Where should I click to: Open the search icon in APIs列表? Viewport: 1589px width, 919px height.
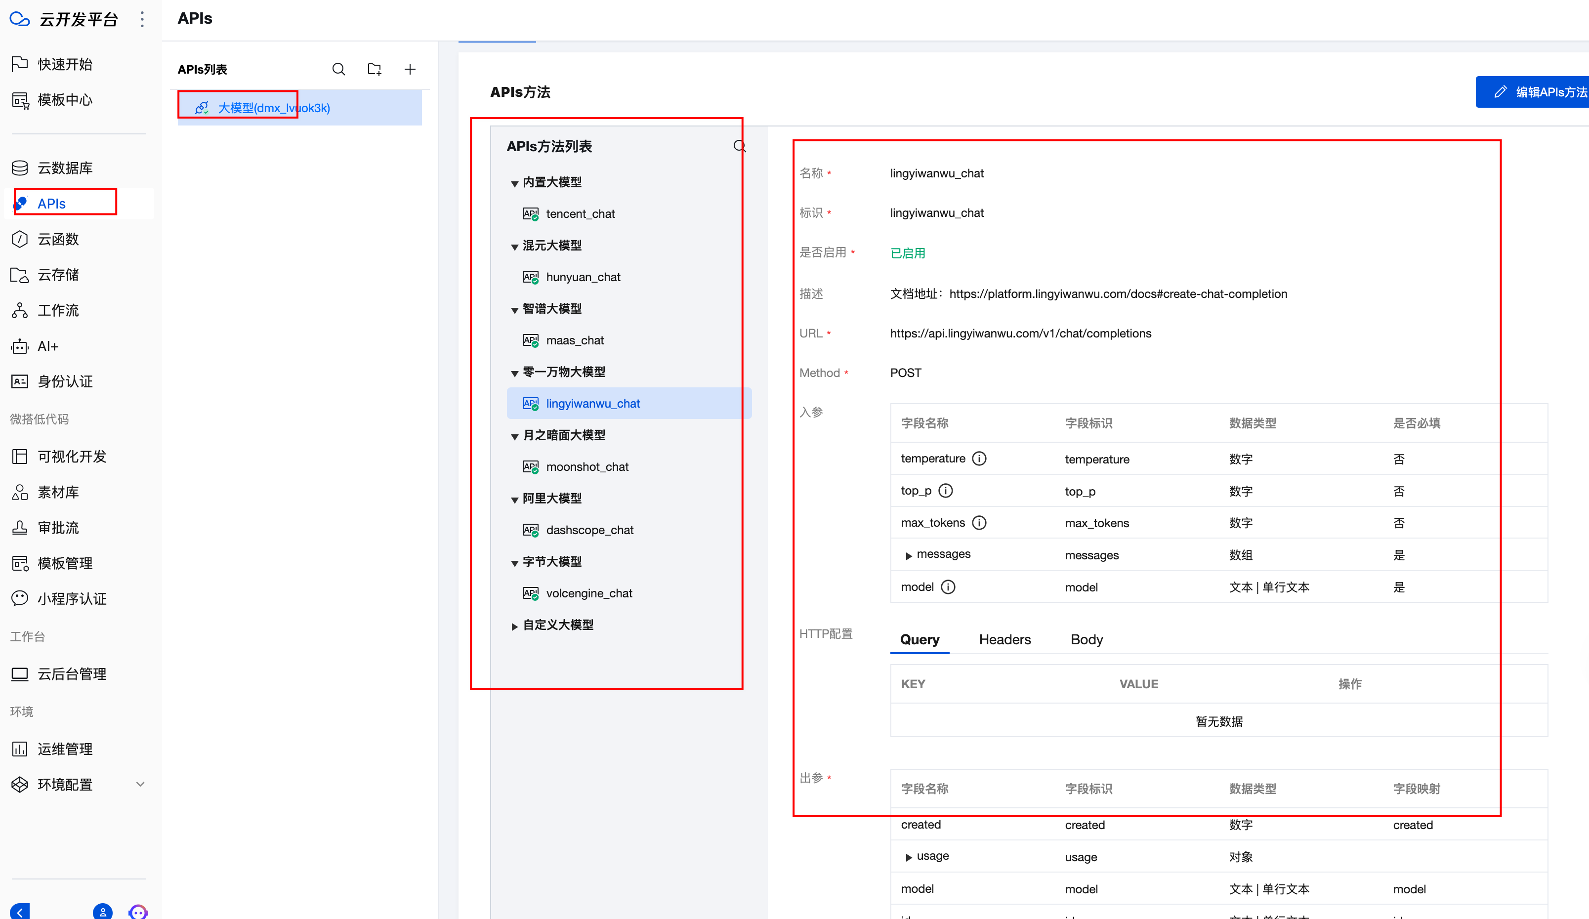click(338, 69)
